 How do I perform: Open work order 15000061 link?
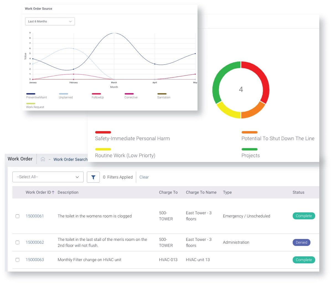point(35,216)
